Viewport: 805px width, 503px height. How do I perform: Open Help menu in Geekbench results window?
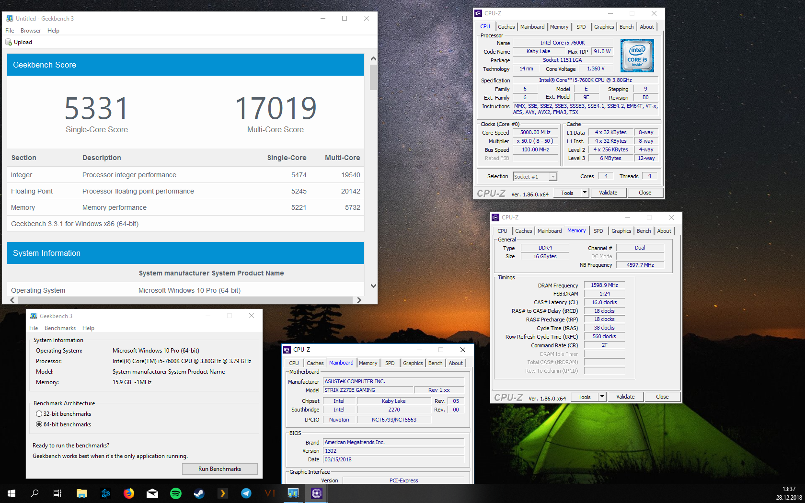(54, 31)
